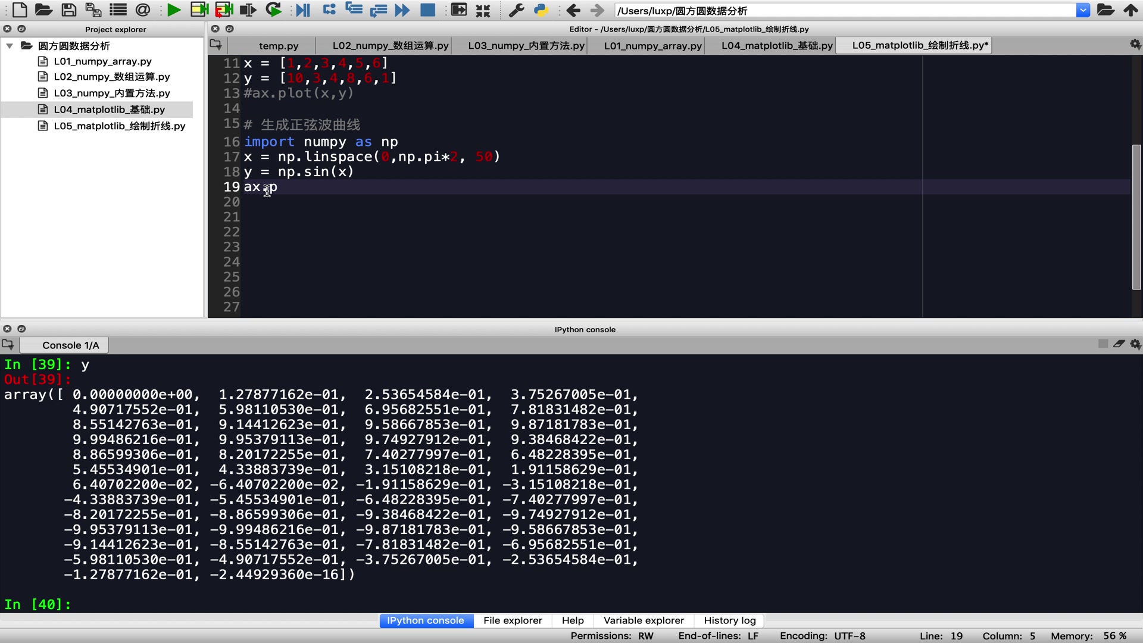Switch to Variable explorer tab
Viewport: 1143px width, 643px height.
[644, 620]
